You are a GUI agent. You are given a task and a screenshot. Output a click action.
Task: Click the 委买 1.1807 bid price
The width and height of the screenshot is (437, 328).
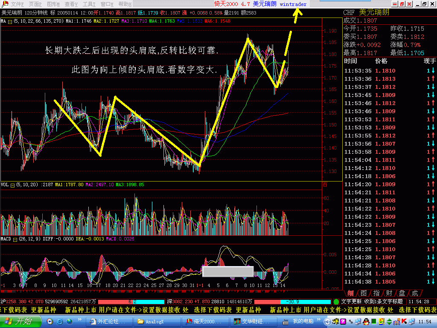click(360, 37)
